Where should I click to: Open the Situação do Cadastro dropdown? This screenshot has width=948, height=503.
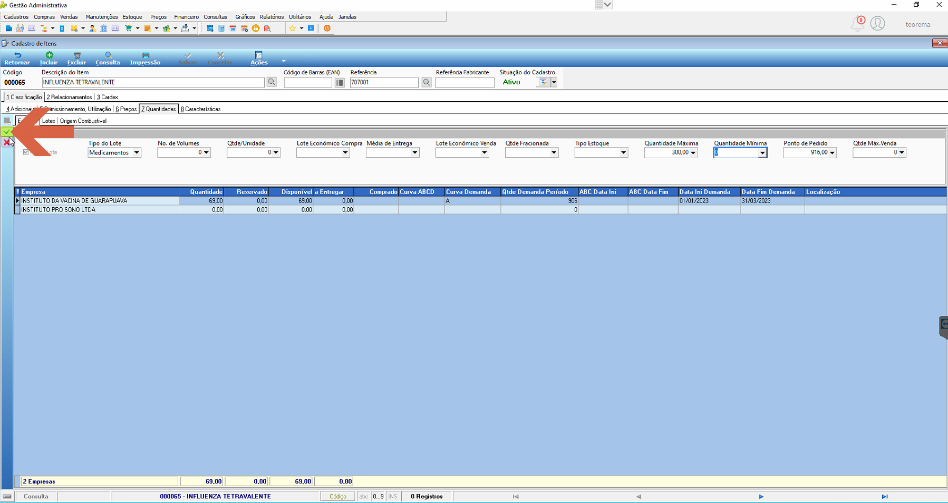click(554, 82)
